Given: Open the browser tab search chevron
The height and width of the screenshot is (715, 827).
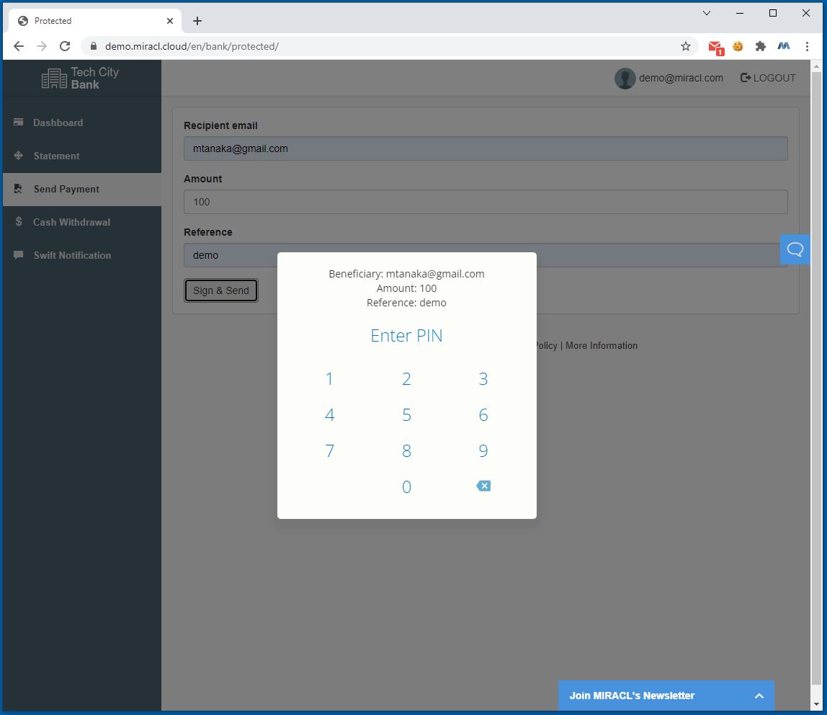Looking at the screenshot, I should 707,13.
